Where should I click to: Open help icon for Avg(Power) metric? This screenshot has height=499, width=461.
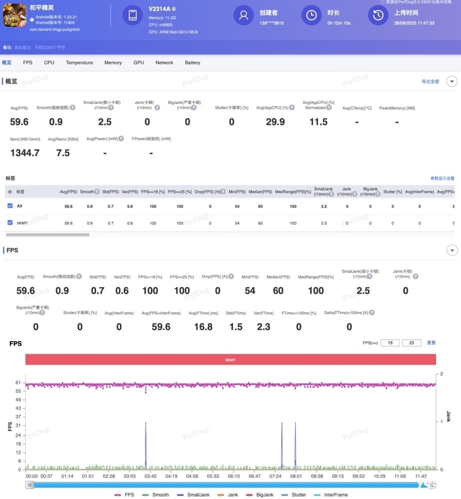(121, 139)
